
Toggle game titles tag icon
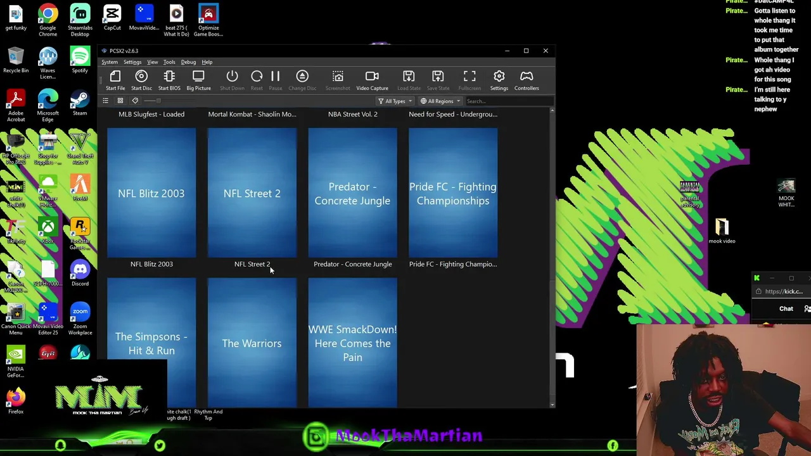coord(135,101)
